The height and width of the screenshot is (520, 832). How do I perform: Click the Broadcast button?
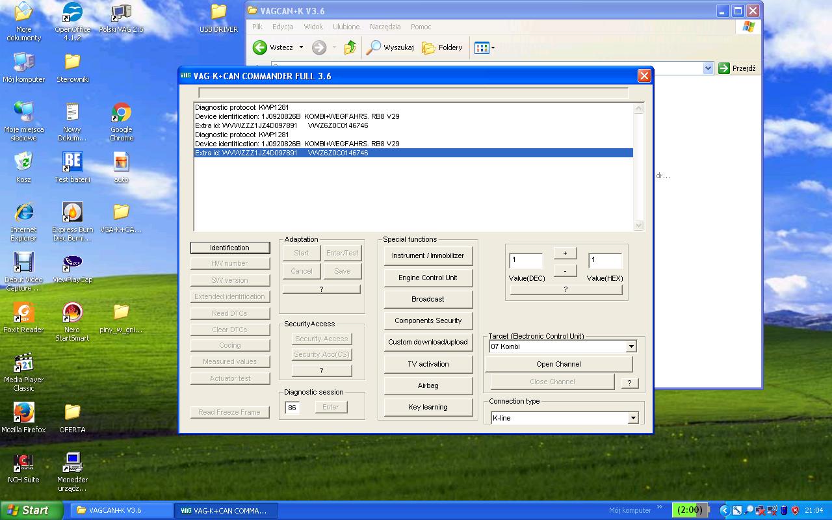point(428,299)
